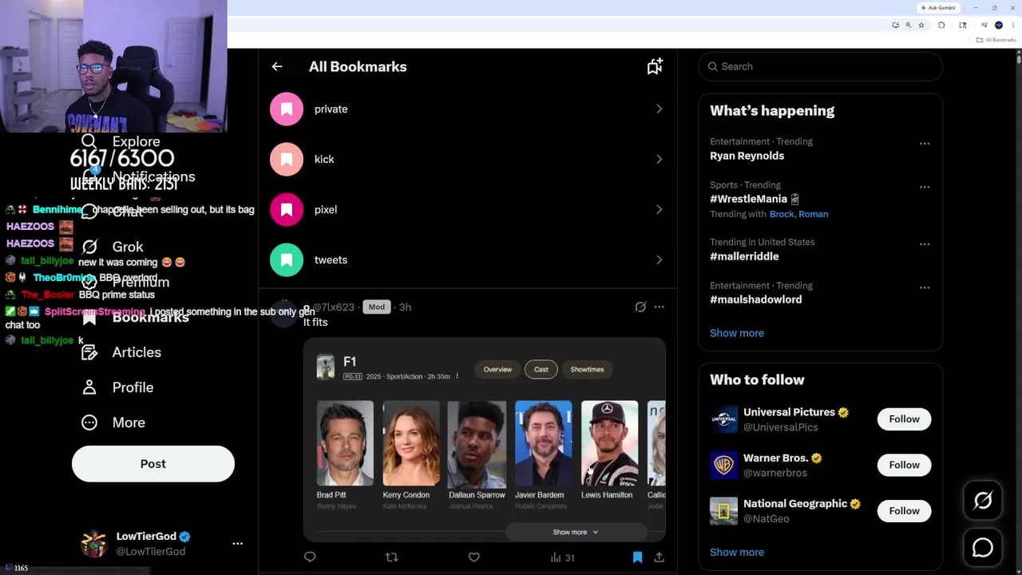The image size is (1022, 575).
Task: Expand the kick folder chevron
Action: (x=660, y=160)
